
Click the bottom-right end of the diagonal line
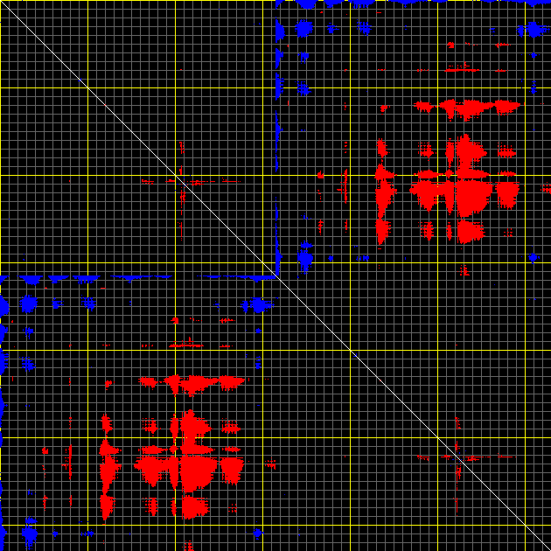(x=548, y=548)
